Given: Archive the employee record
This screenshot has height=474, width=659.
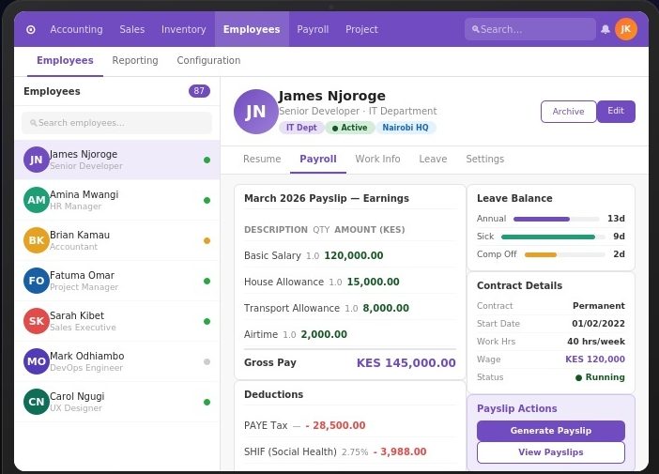Looking at the screenshot, I should click(x=568, y=112).
